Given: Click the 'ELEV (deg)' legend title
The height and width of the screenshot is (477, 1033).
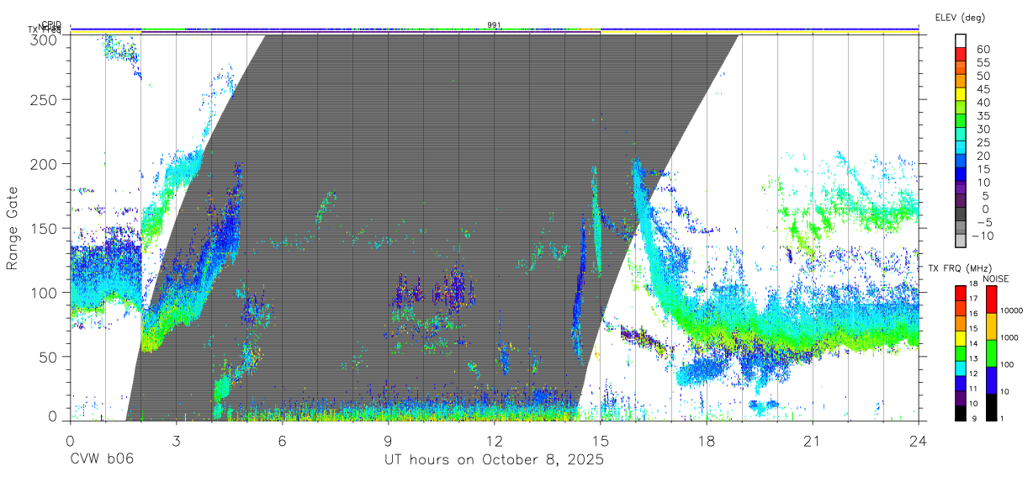Looking at the screenshot, I should point(960,17).
